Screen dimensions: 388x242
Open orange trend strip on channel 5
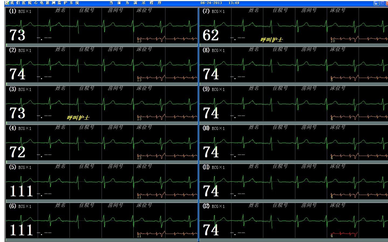pos(167,195)
